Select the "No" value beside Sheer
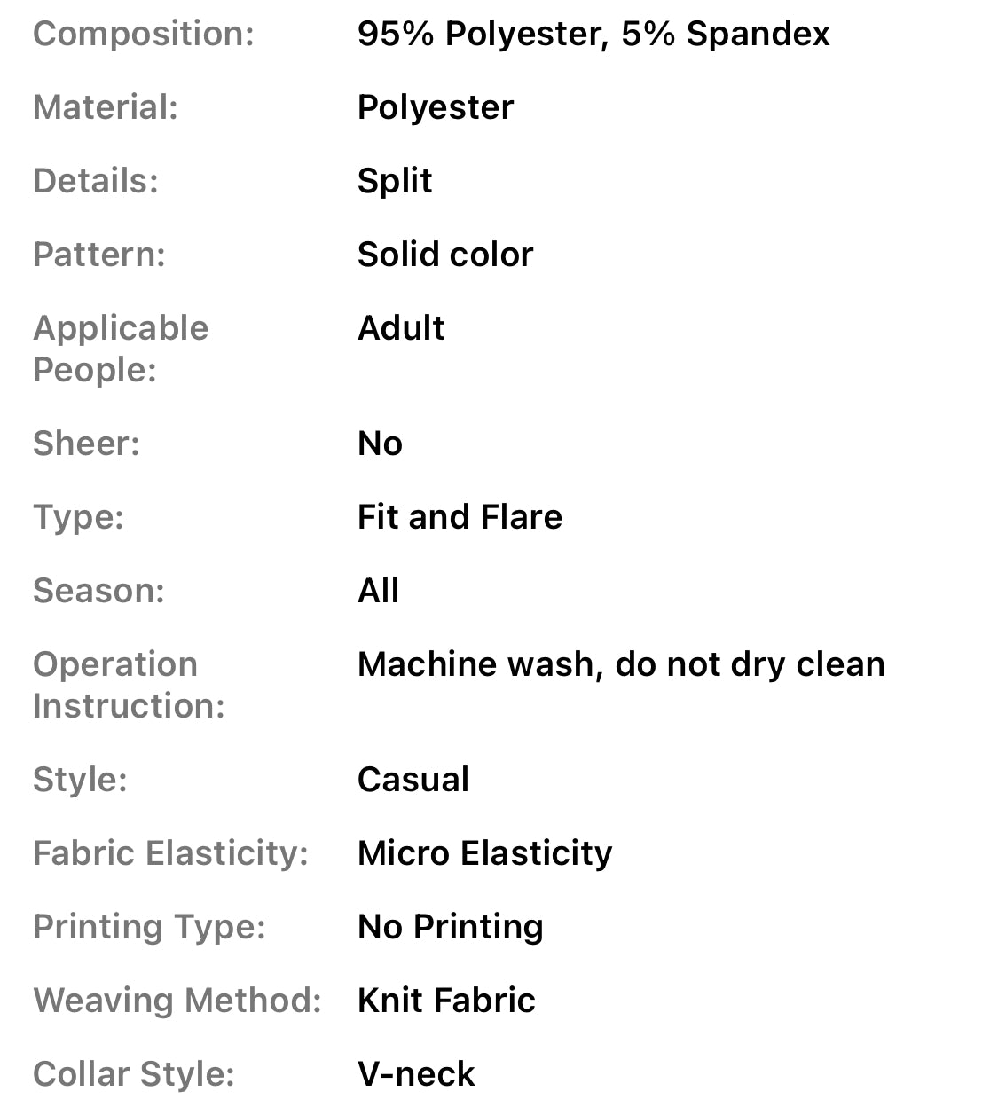This screenshot has width=998, height=1107. click(x=380, y=444)
